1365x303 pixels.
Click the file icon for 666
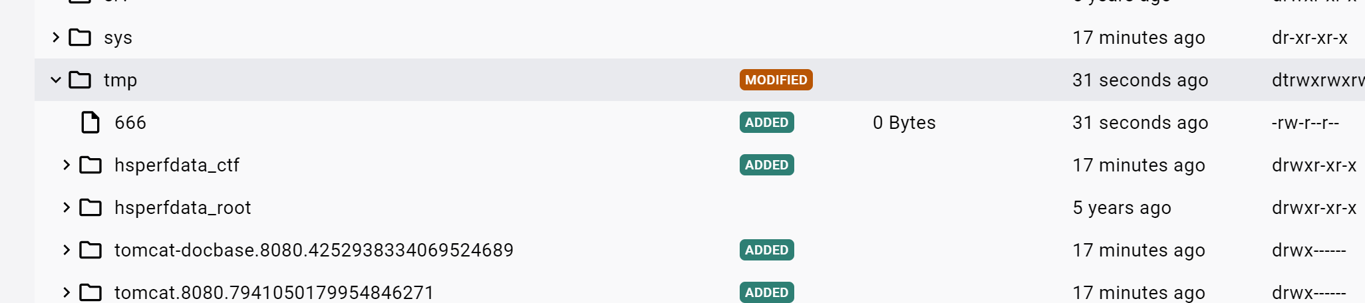point(90,123)
